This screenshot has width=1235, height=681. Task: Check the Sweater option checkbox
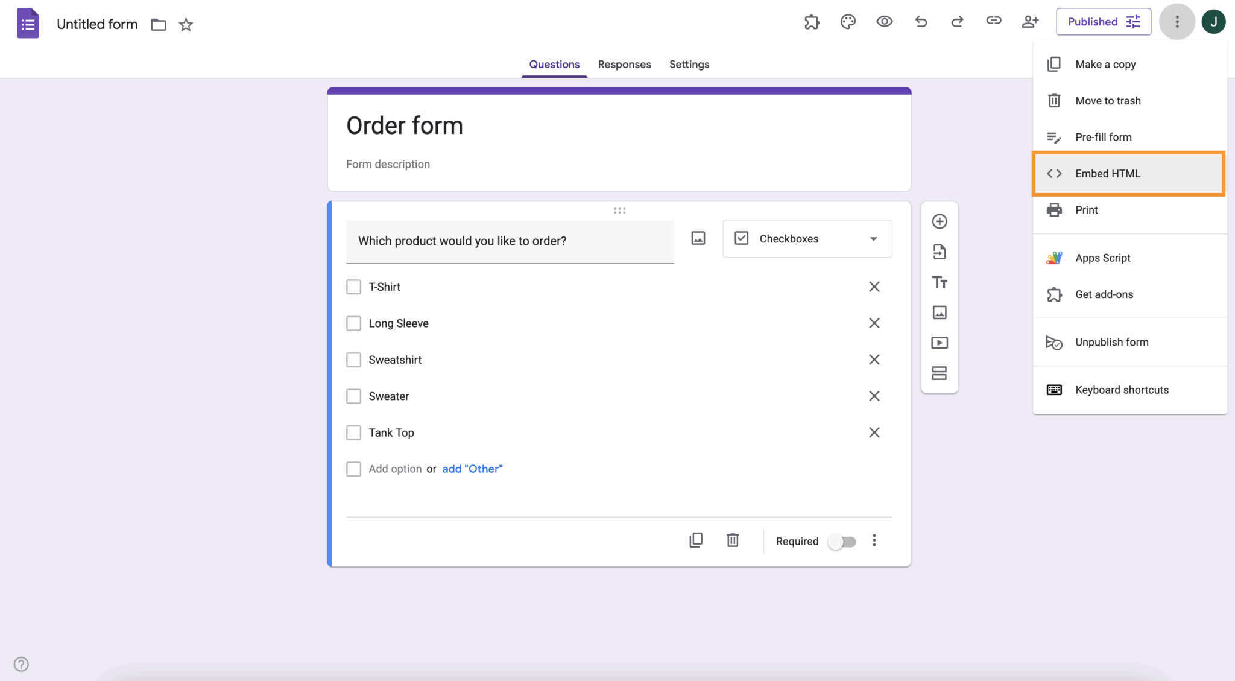click(x=353, y=396)
